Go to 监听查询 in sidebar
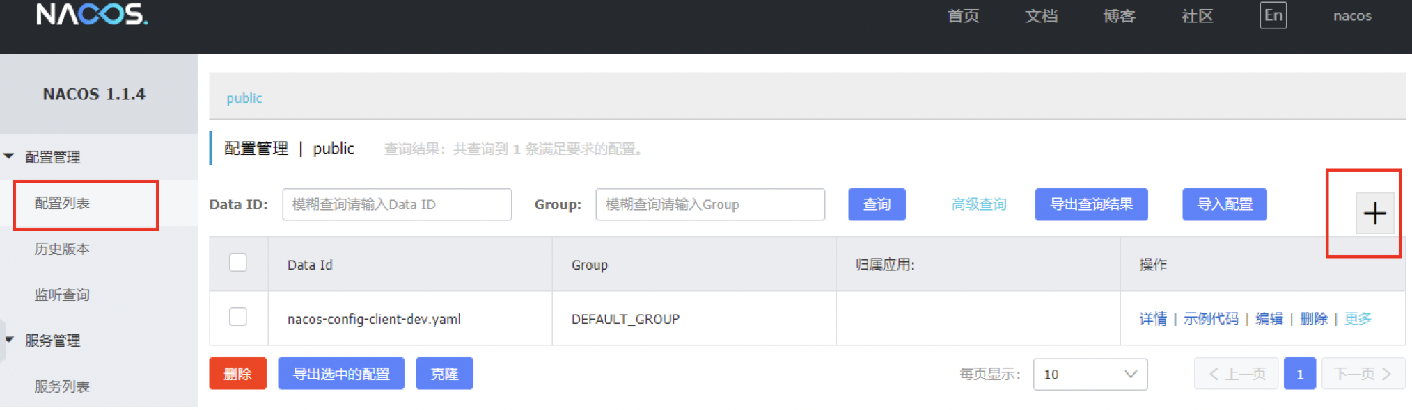Screen dimensions: 1412x410 [x=63, y=295]
